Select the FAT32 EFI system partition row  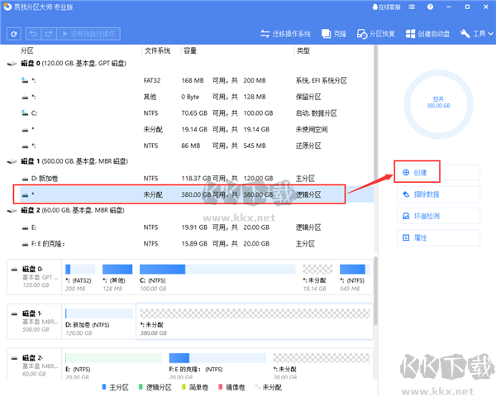pyautogui.click(x=196, y=80)
